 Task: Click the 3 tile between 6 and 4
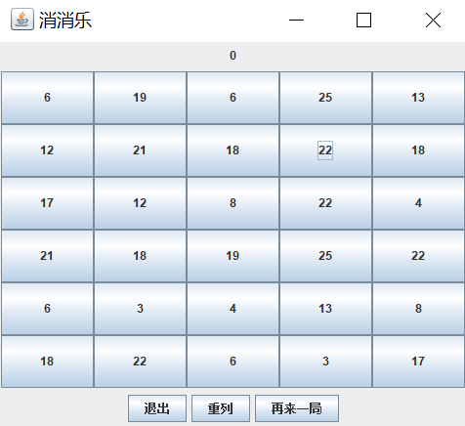coord(140,309)
